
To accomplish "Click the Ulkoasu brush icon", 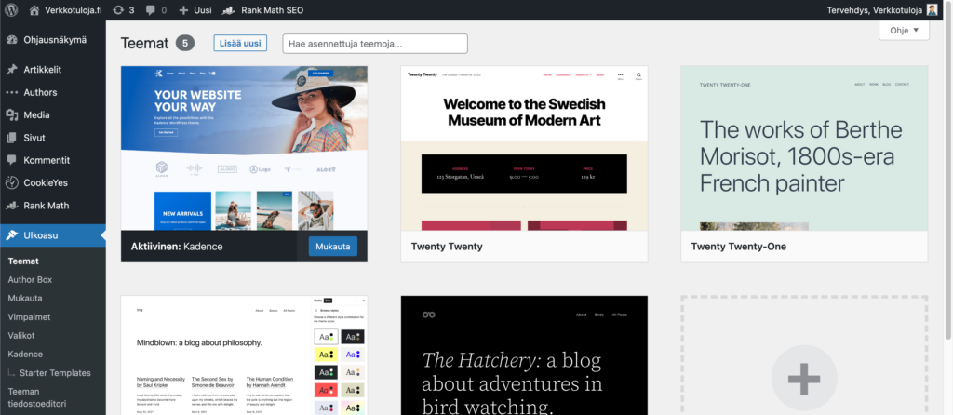I will 11,235.
